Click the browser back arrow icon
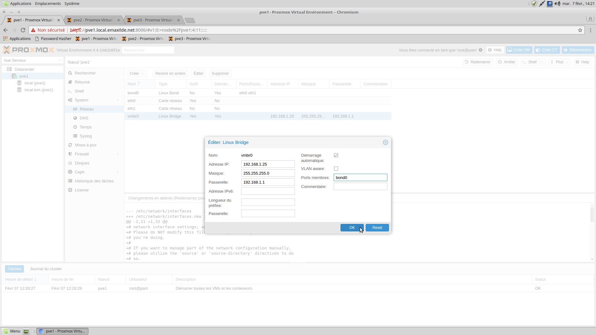Viewport: 596px width, 335px height. (x=6, y=30)
